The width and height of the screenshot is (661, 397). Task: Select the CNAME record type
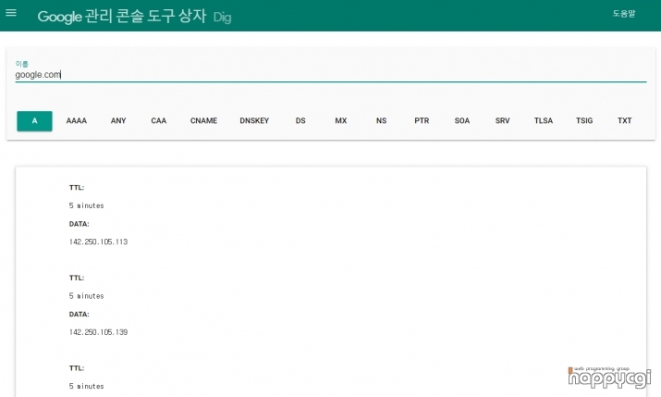point(203,121)
